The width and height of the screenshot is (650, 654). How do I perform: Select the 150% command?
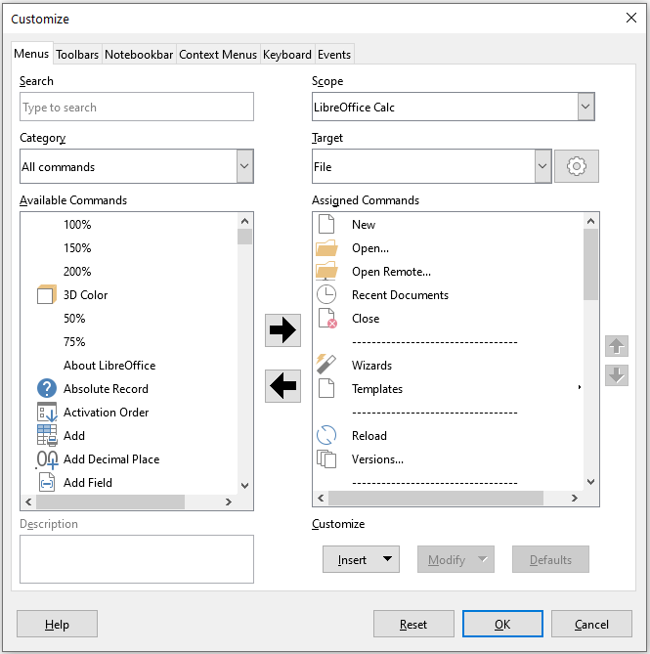(77, 247)
